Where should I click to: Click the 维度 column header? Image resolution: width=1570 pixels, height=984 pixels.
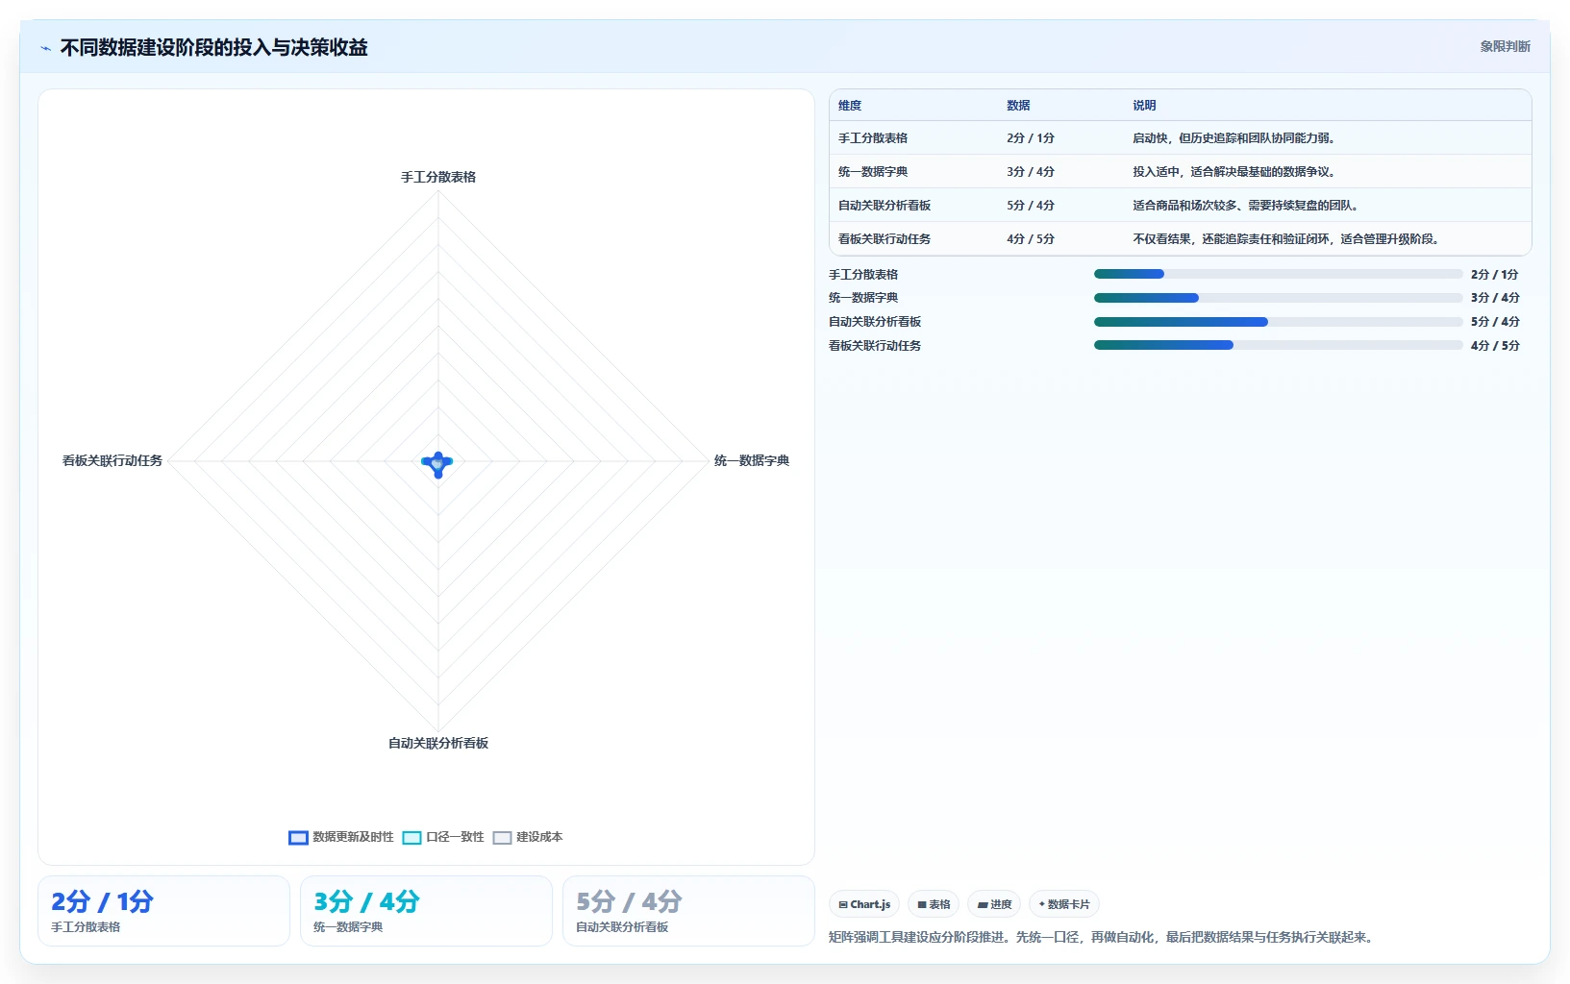coord(850,106)
